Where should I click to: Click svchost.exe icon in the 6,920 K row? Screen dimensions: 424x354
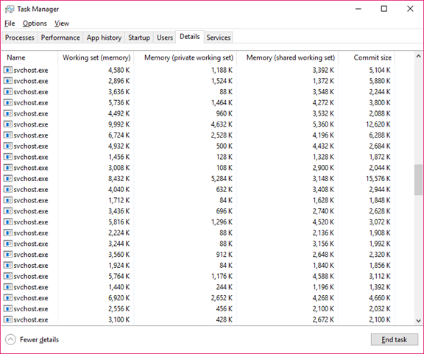pyautogui.click(x=8, y=298)
